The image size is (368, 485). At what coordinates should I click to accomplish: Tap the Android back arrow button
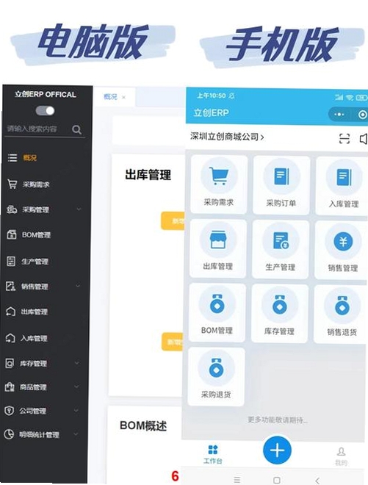[317, 481]
